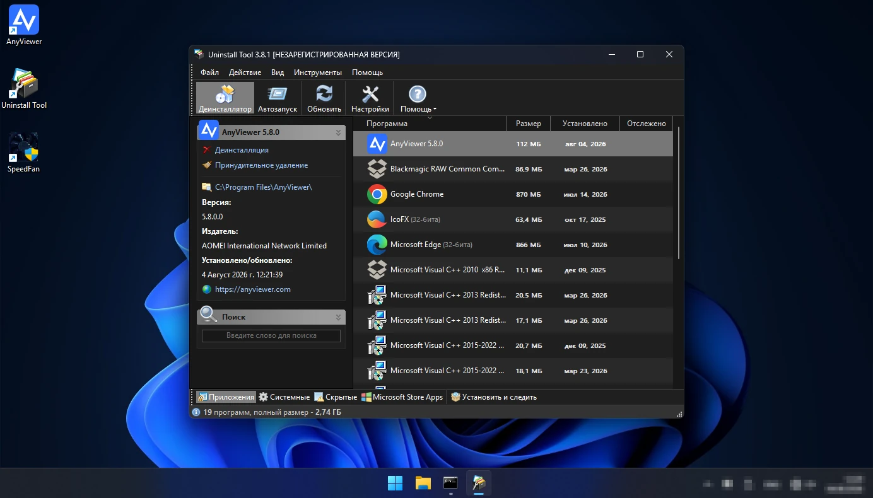Image resolution: width=873 pixels, height=498 pixels.
Task: Click the AnyViewer logo in details panel
Action: 209,130
